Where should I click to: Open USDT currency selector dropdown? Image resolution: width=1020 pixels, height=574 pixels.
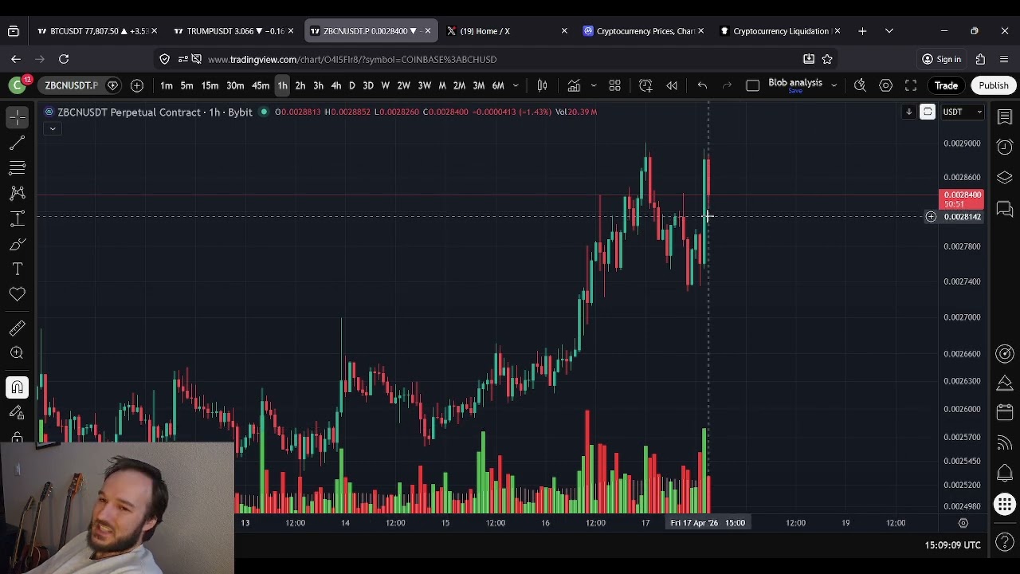(962, 112)
